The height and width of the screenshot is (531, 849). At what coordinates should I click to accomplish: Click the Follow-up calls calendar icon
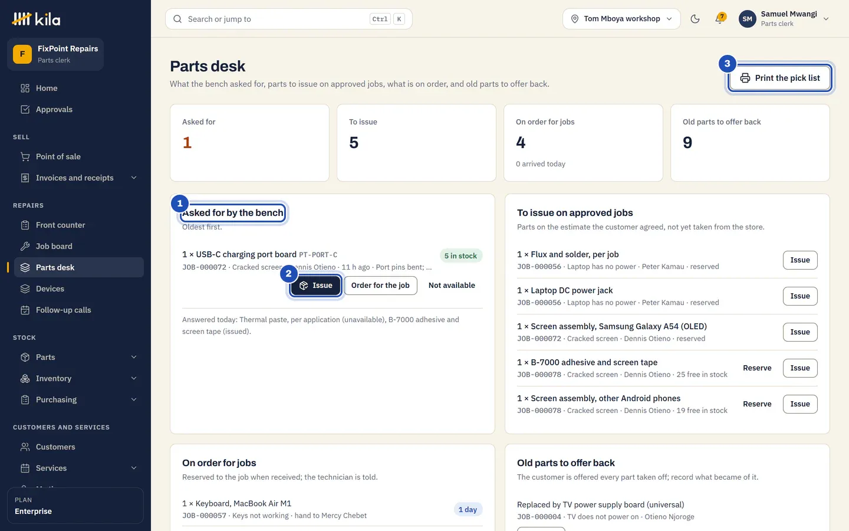(25, 310)
